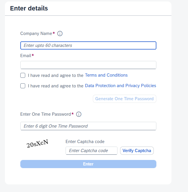Click the "Enter Captcha code" label
The image size is (188, 192).
click(85, 142)
